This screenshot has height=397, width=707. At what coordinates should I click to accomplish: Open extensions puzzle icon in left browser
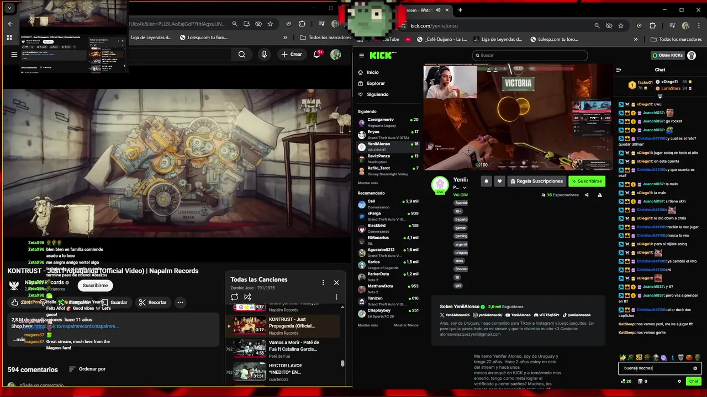[302, 24]
